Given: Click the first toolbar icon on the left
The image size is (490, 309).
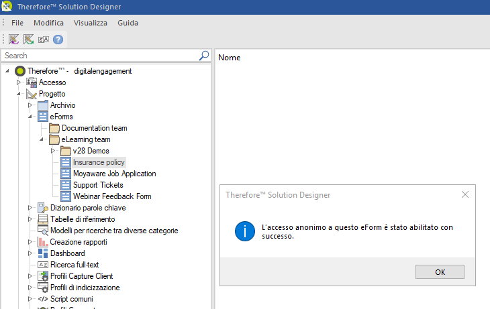Looking at the screenshot, I should [x=13, y=40].
